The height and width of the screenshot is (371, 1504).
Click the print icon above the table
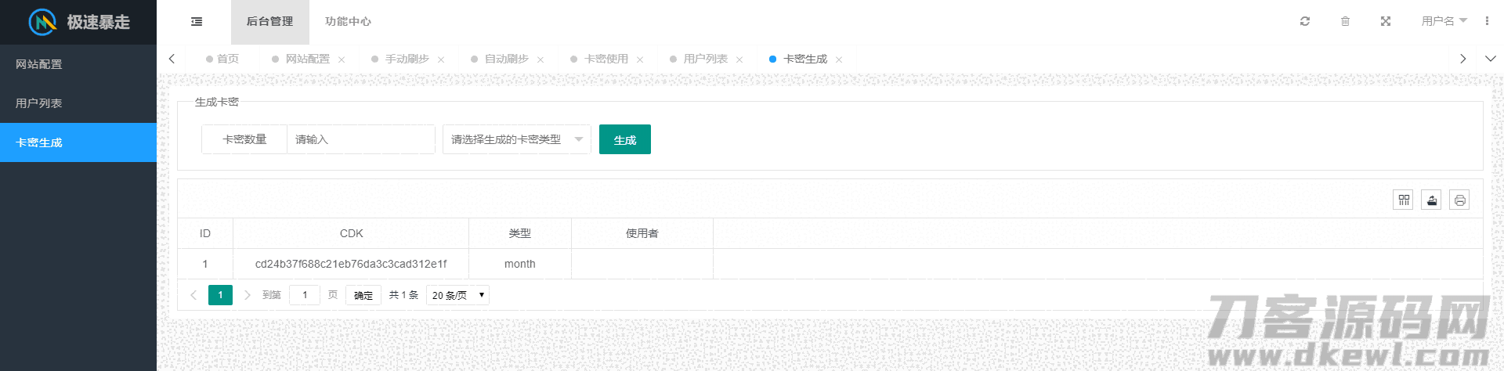[x=1459, y=200]
